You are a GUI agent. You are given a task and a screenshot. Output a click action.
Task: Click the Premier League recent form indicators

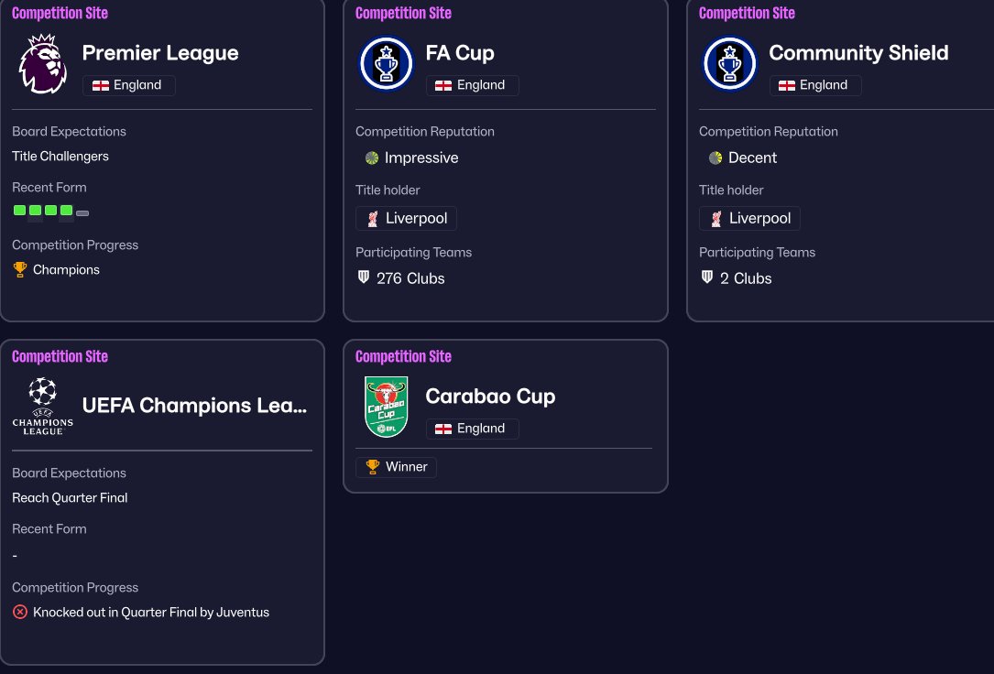51,212
